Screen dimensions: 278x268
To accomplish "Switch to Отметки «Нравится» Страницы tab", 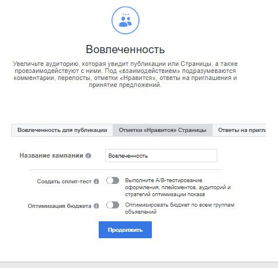I will click(162, 130).
